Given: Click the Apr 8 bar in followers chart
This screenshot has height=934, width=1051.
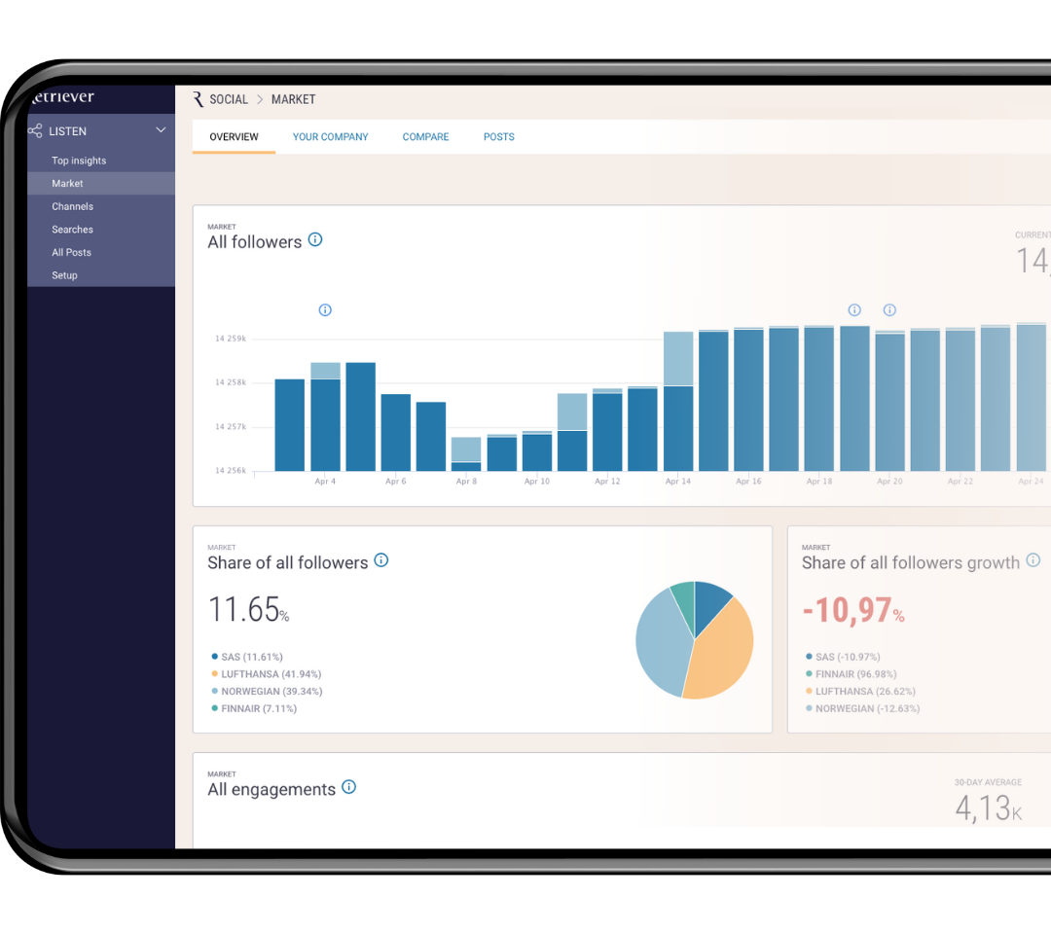Looking at the screenshot, I should pyautogui.click(x=466, y=454).
